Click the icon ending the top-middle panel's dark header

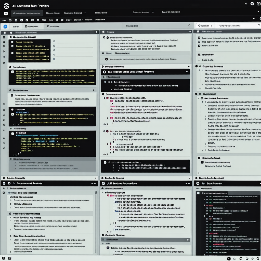click(190, 31)
